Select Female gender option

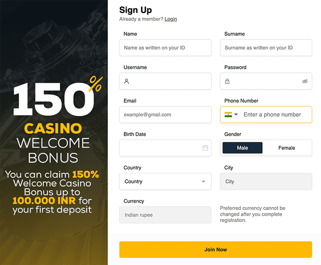287,148
